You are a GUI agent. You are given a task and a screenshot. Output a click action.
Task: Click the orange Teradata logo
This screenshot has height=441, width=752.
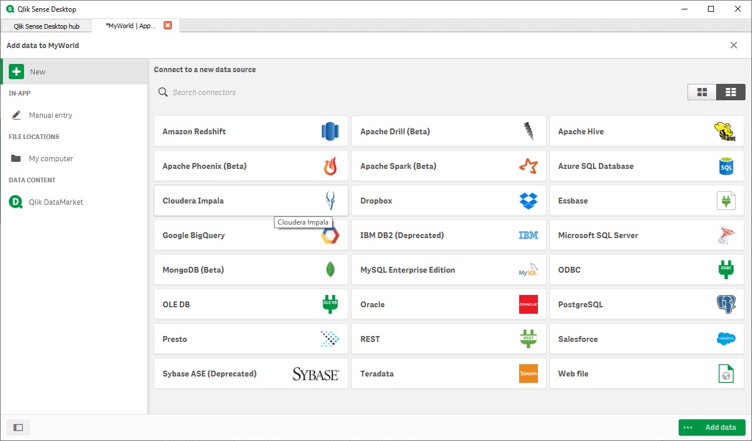click(529, 374)
